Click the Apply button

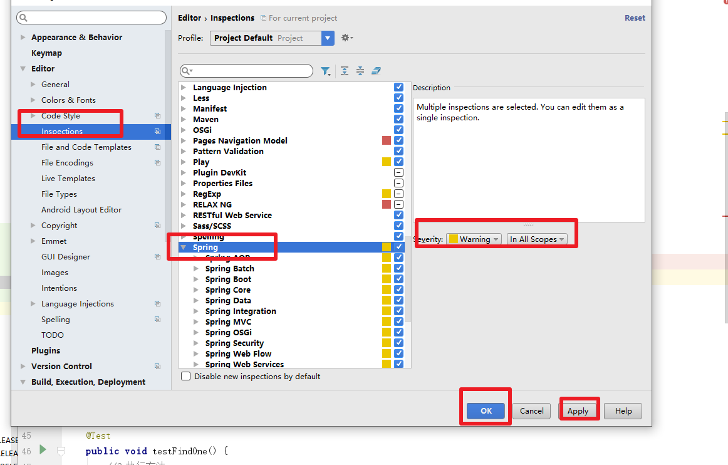[578, 410]
